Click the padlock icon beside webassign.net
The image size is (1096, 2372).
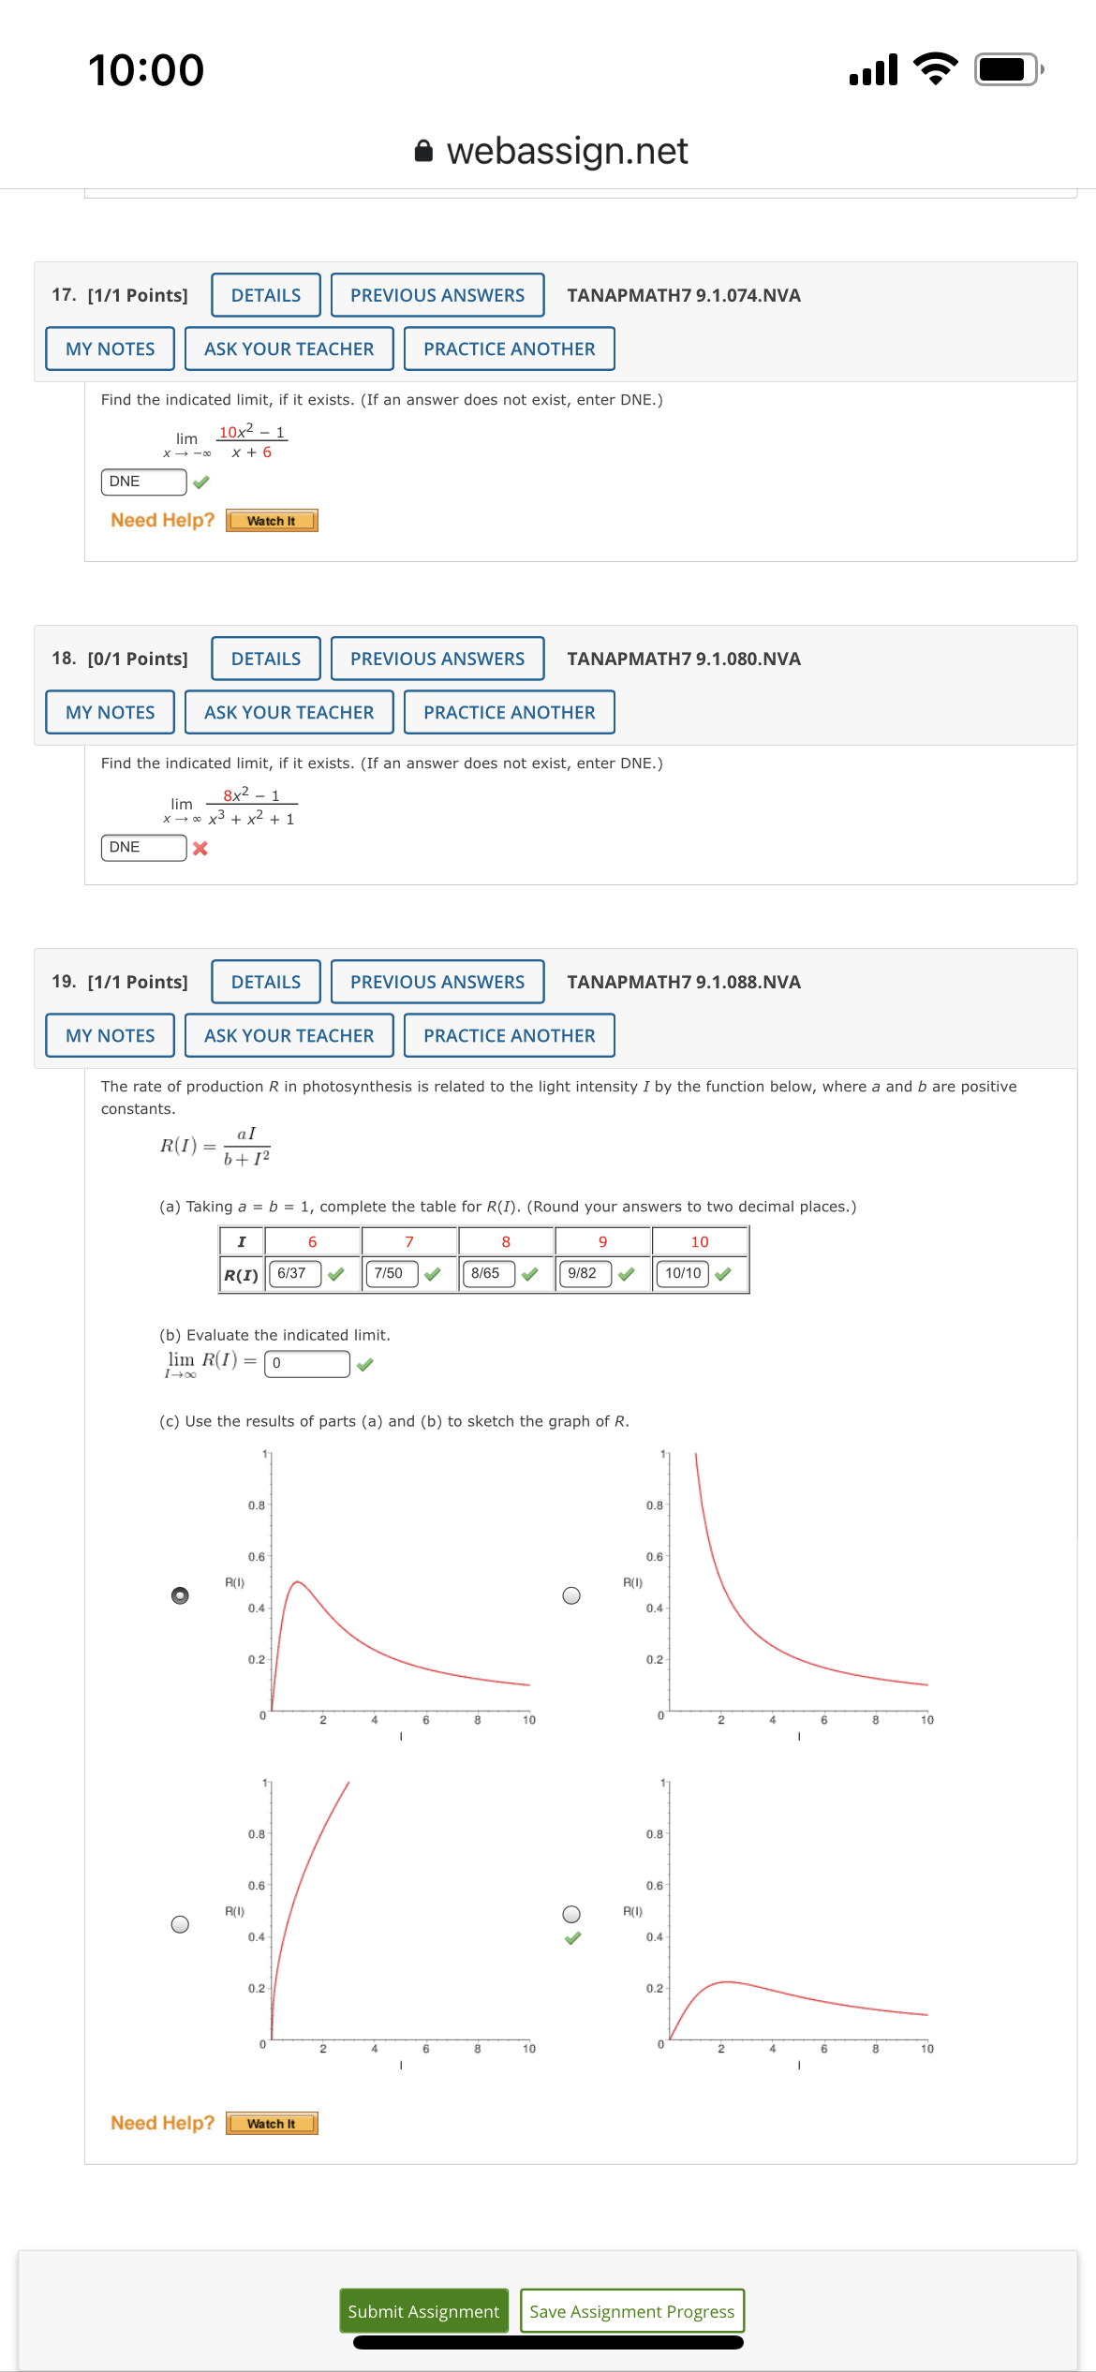point(426,150)
